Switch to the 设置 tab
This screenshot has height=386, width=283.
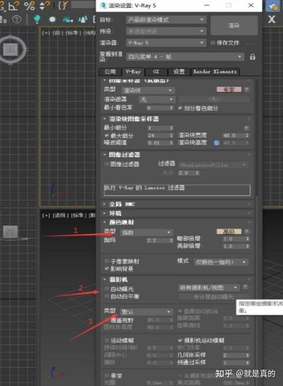(x=179, y=72)
